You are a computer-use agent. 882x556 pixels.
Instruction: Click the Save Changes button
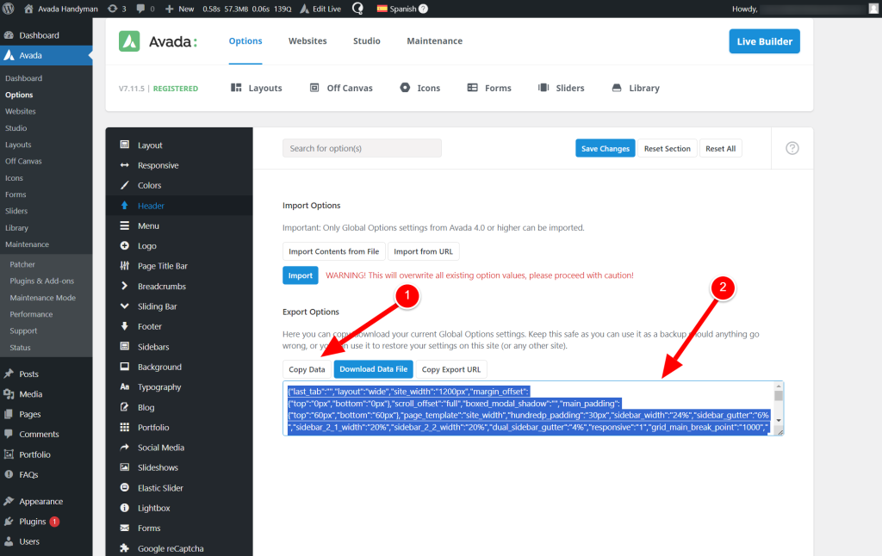(606, 148)
